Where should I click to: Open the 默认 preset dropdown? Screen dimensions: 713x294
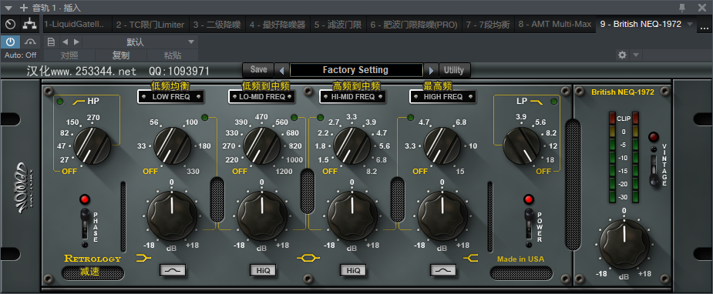click(x=140, y=42)
